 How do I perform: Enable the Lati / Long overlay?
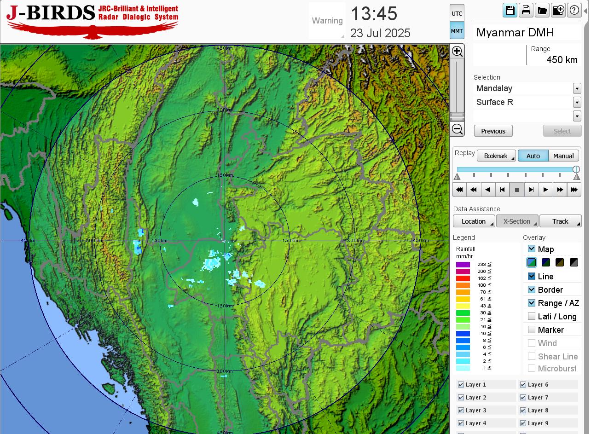pos(532,316)
